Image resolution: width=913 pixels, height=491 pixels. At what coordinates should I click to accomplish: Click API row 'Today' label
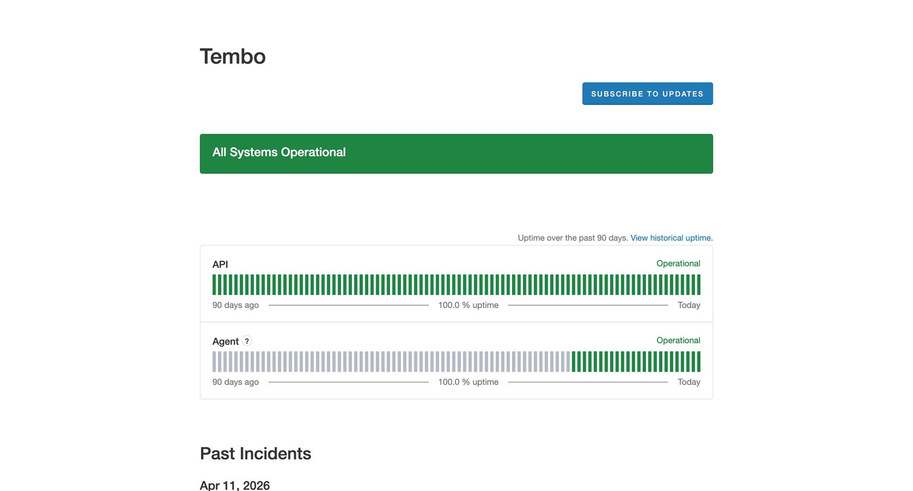pyautogui.click(x=689, y=305)
